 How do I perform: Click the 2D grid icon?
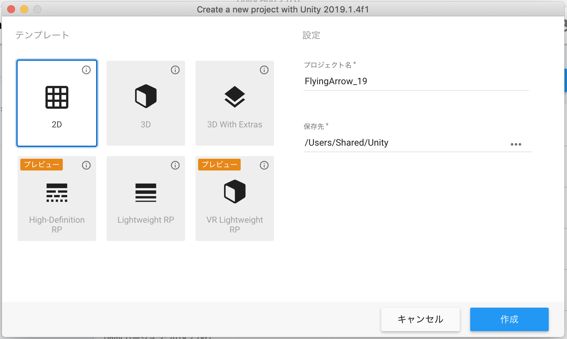tap(57, 97)
